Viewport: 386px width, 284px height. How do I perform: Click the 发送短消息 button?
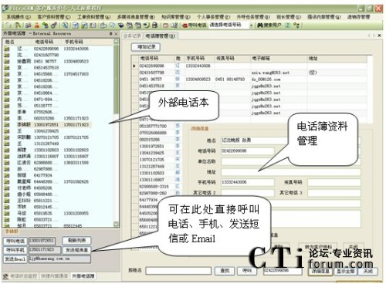click(76, 250)
